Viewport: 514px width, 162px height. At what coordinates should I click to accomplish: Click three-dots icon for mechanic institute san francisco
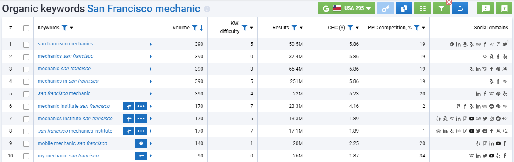pos(141,107)
